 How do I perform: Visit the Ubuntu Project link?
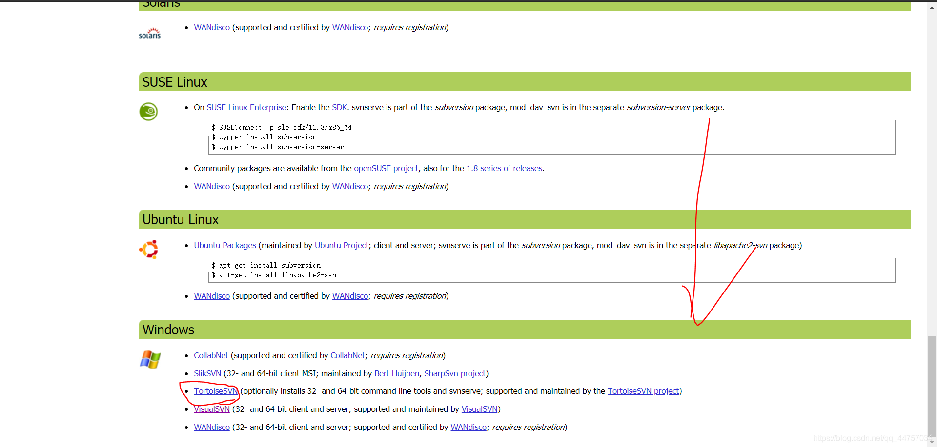pyautogui.click(x=342, y=245)
